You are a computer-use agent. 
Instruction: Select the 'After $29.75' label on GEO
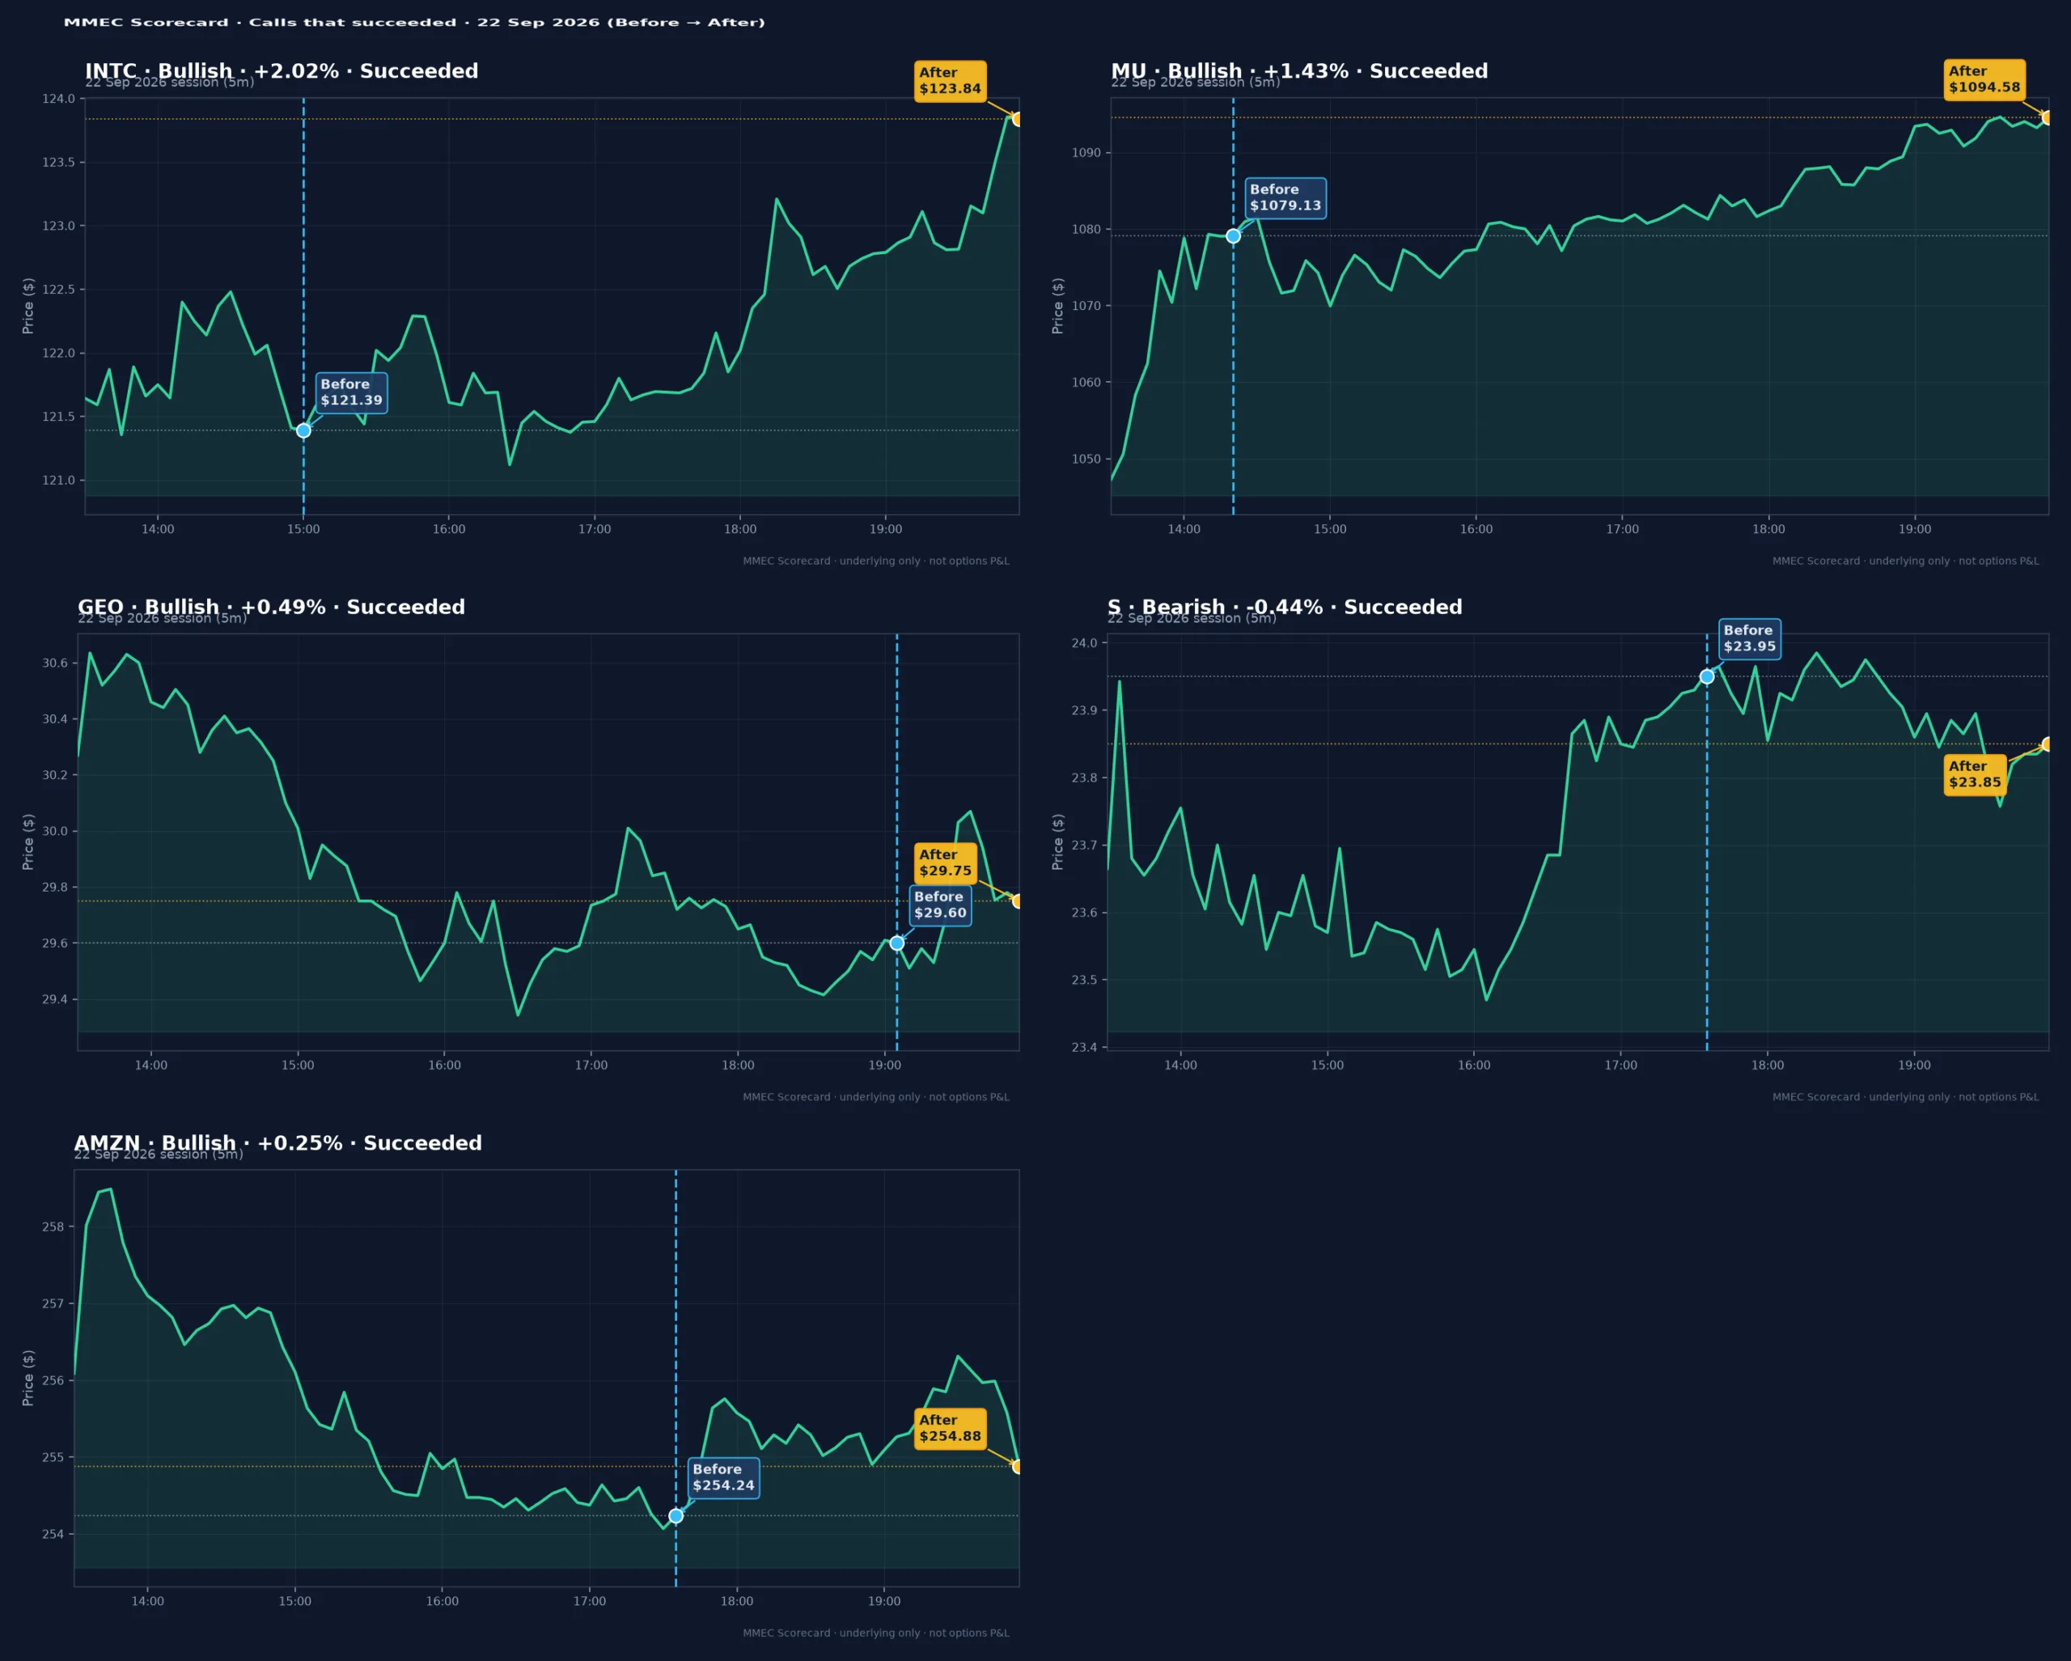(x=945, y=862)
